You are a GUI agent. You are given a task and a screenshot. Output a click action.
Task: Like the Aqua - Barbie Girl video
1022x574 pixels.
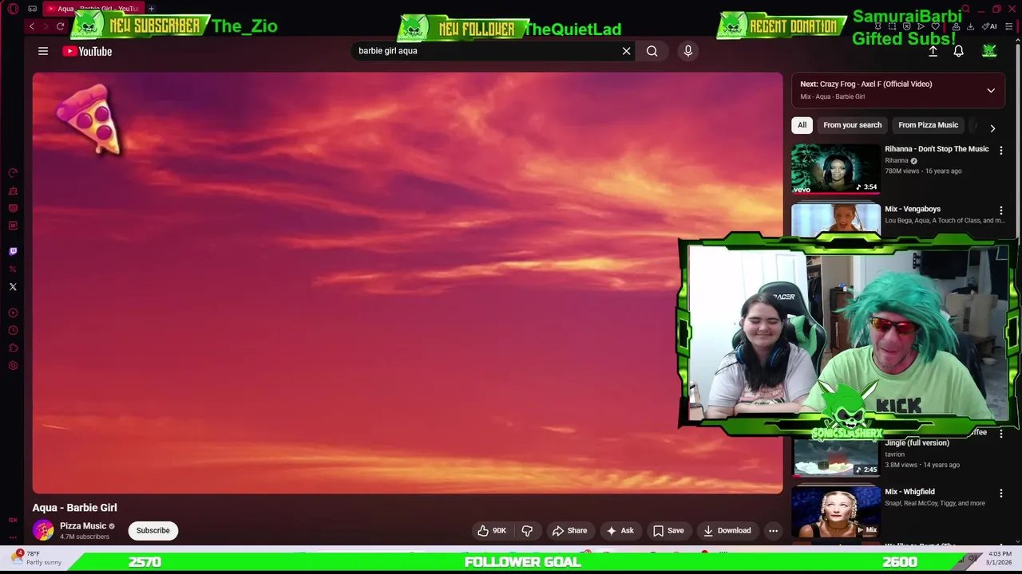pyautogui.click(x=492, y=530)
